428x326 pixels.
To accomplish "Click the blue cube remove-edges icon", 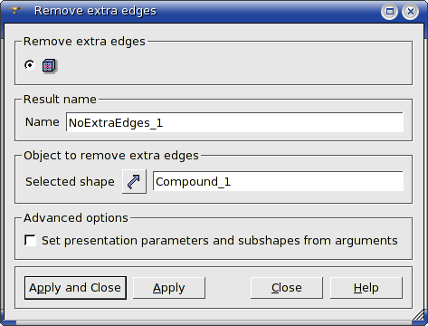I will (x=49, y=65).
